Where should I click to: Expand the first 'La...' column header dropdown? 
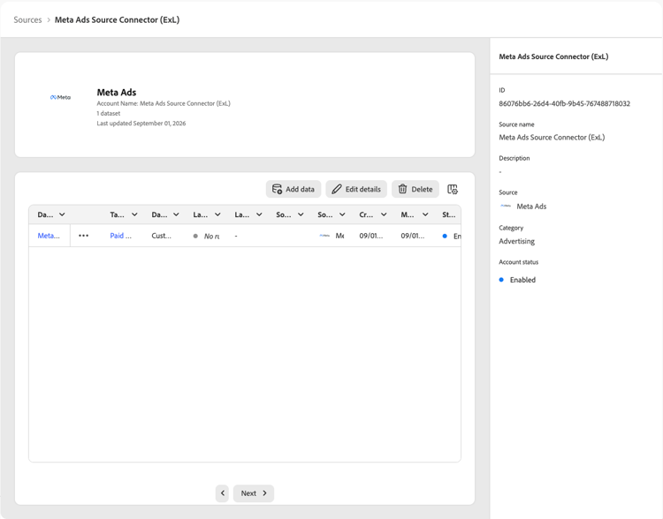click(217, 214)
